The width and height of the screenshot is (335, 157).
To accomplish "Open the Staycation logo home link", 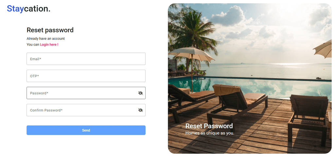I will (29, 9).
